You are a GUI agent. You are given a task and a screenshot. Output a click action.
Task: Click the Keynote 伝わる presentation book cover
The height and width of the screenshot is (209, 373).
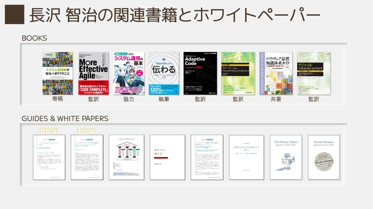164,73
